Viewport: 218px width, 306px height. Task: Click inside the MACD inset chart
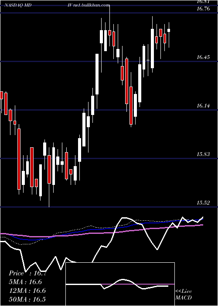pos(120,284)
